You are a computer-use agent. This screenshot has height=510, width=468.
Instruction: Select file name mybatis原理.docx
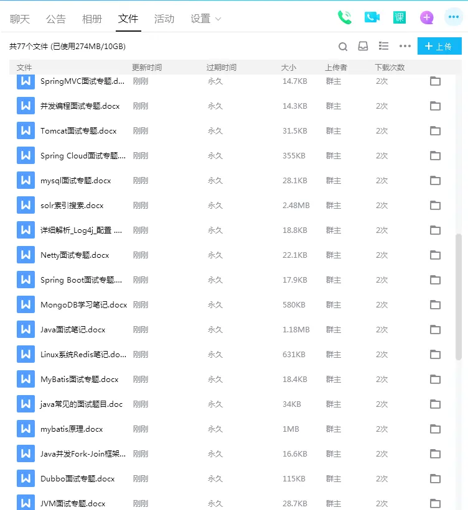point(72,429)
